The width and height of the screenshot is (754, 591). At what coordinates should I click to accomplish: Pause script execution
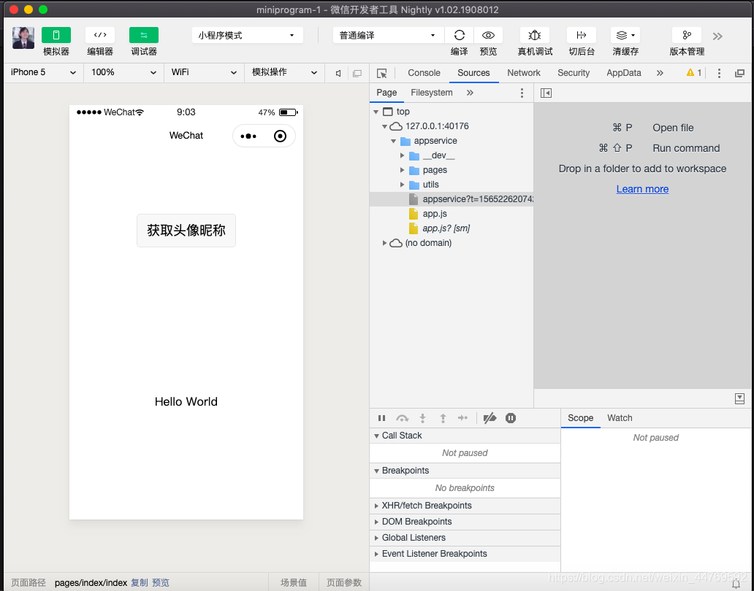tap(382, 418)
